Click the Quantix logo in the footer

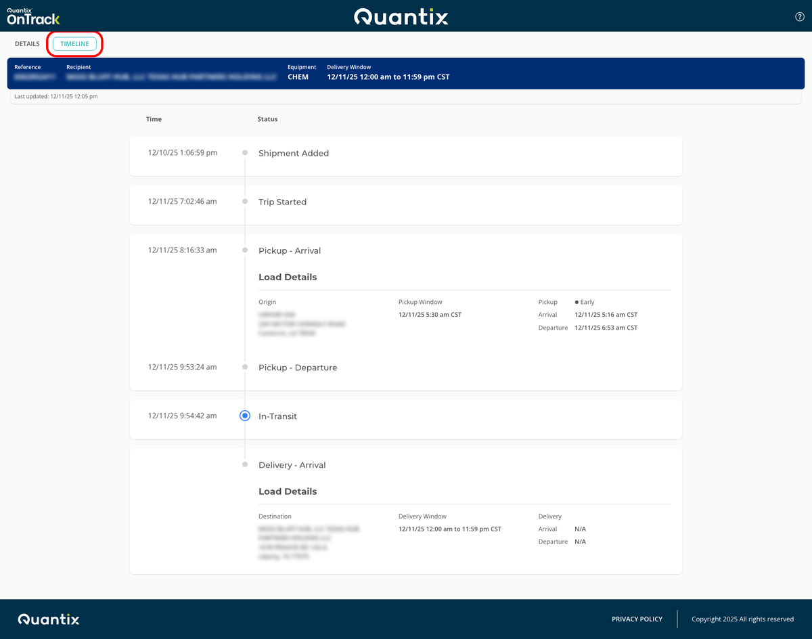[x=48, y=619]
